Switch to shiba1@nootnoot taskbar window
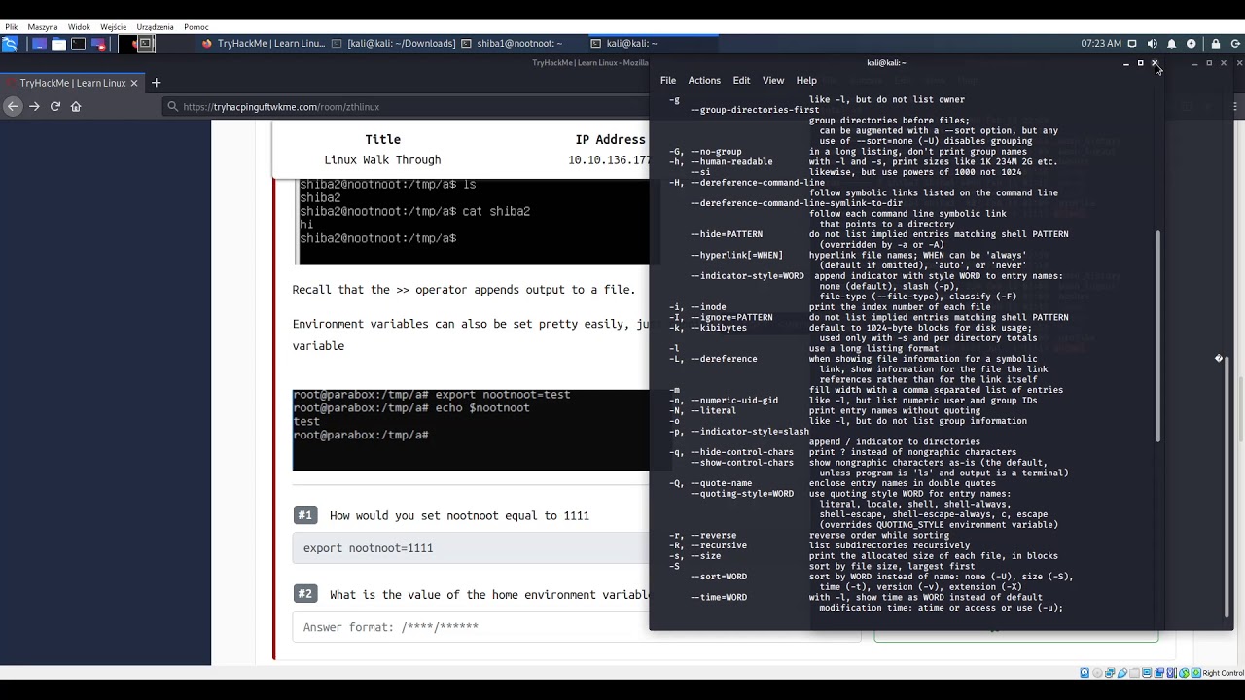 (x=512, y=44)
